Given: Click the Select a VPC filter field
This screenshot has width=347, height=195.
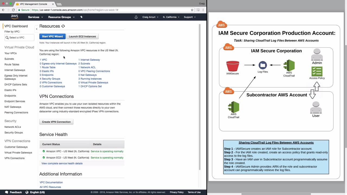Looking at the screenshot, I should (20, 38).
